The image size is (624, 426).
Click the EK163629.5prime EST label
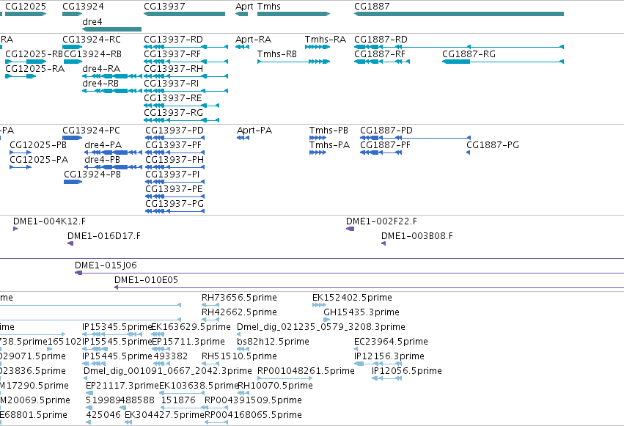[191, 327]
